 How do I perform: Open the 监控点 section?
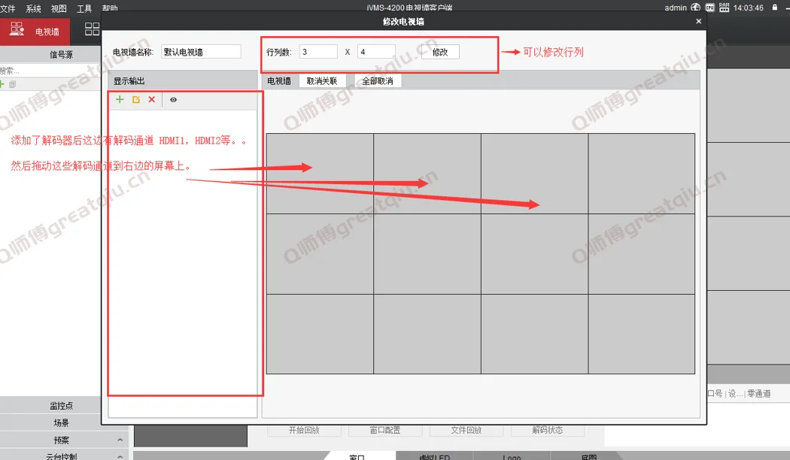[62, 406]
